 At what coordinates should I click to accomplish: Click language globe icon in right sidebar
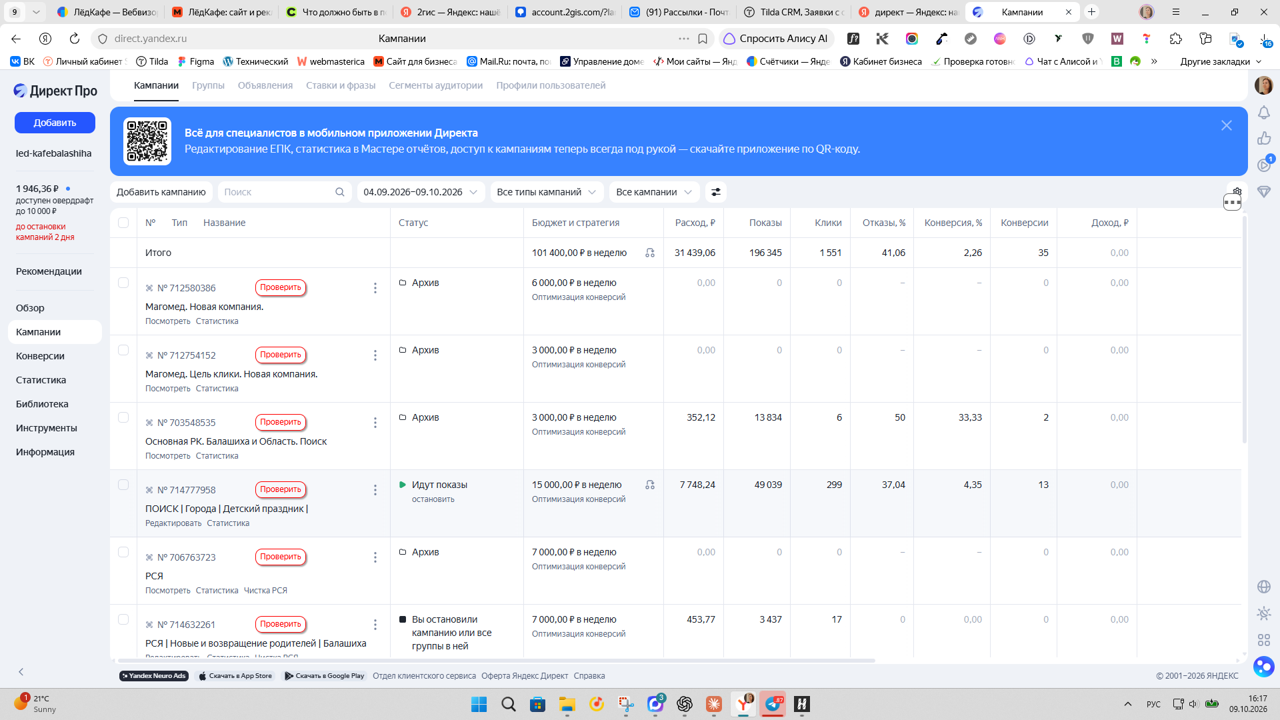(x=1263, y=587)
